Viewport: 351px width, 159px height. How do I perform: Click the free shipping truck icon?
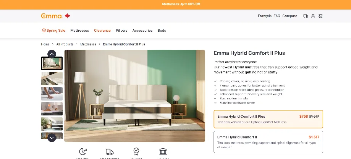point(110,152)
